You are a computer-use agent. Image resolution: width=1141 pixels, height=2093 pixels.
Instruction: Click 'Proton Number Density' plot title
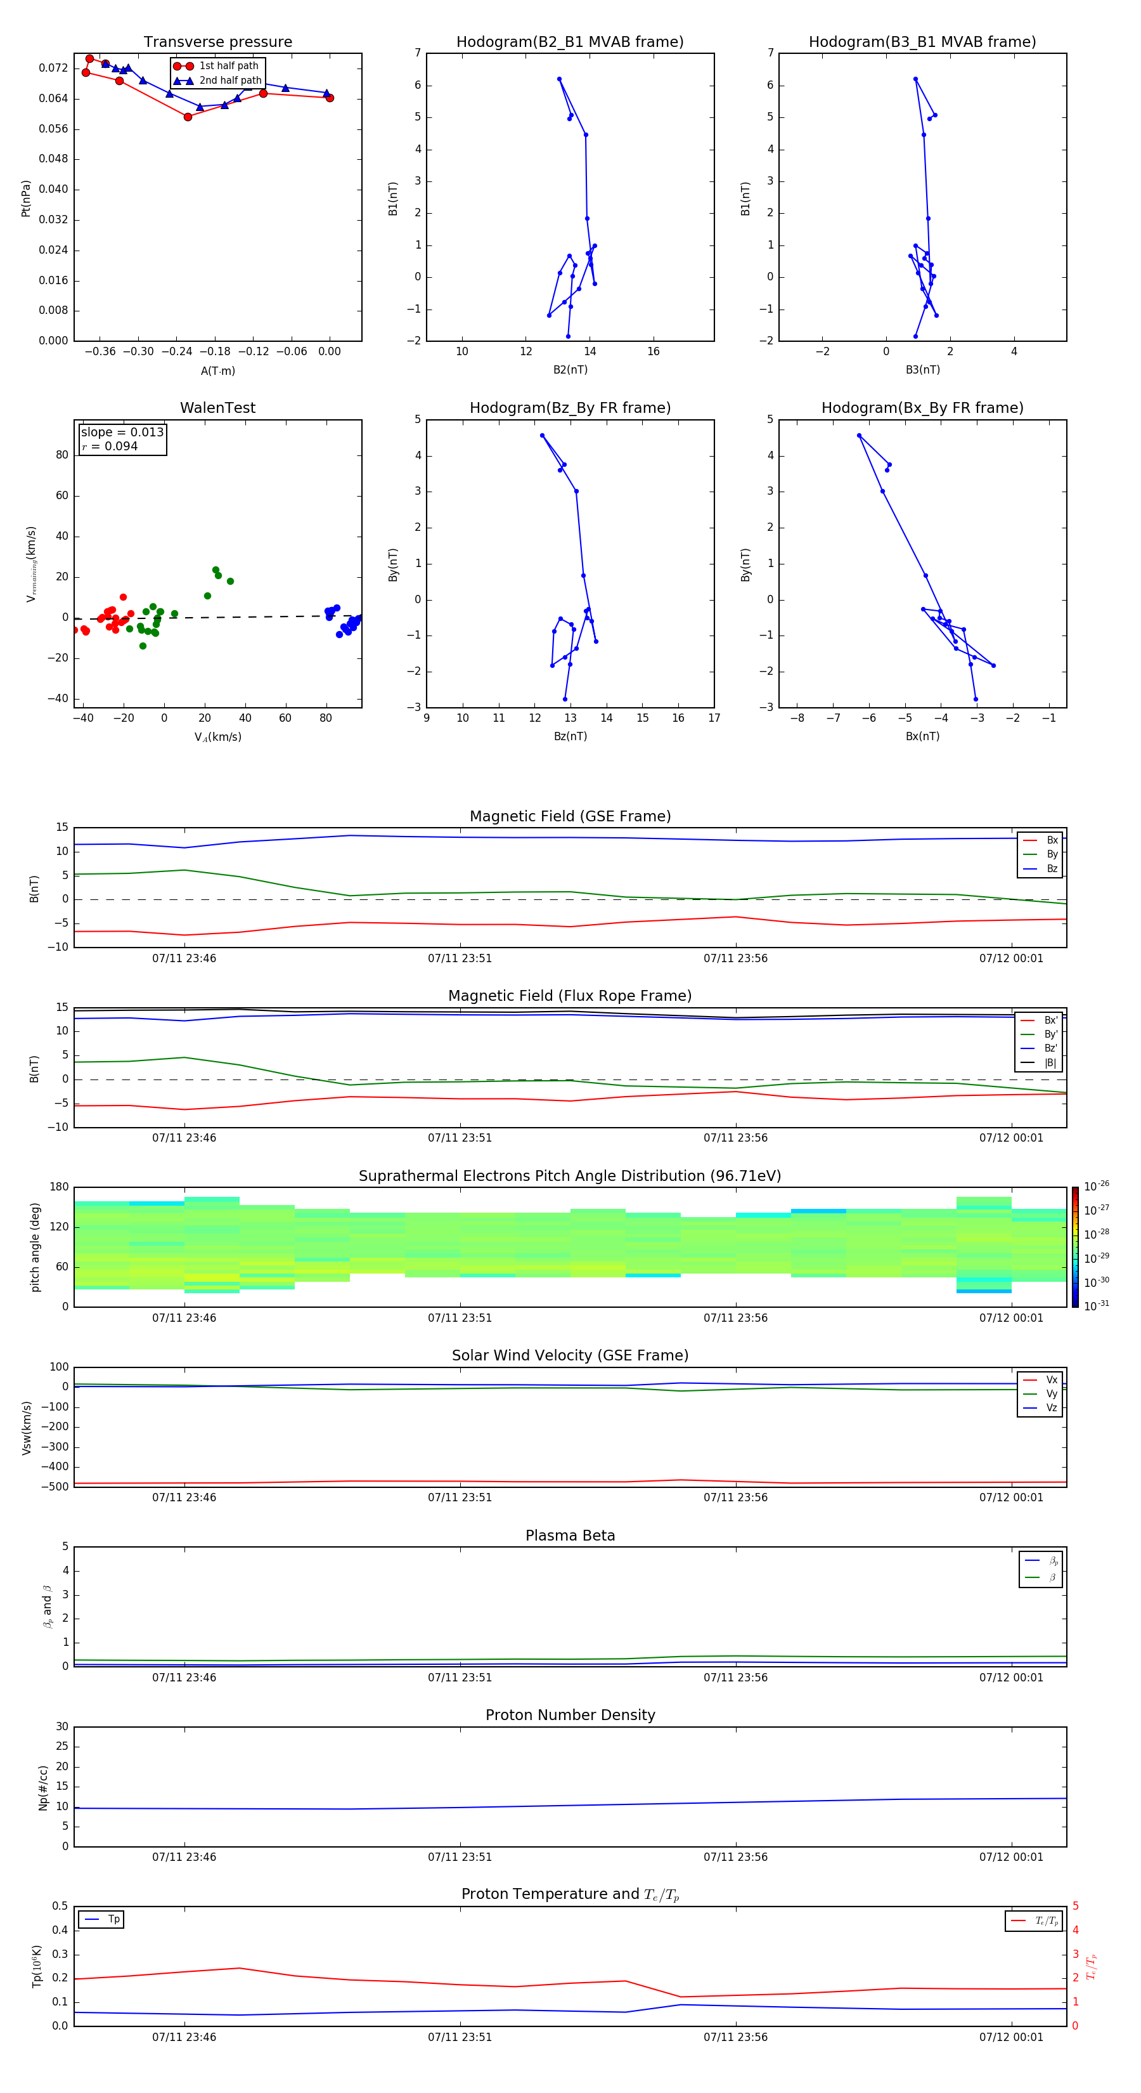point(570,1715)
